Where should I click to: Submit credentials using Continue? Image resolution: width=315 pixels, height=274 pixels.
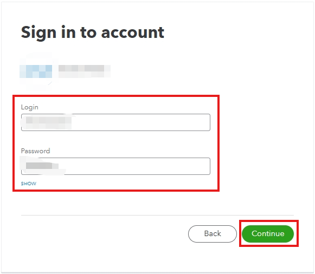pos(268,234)
